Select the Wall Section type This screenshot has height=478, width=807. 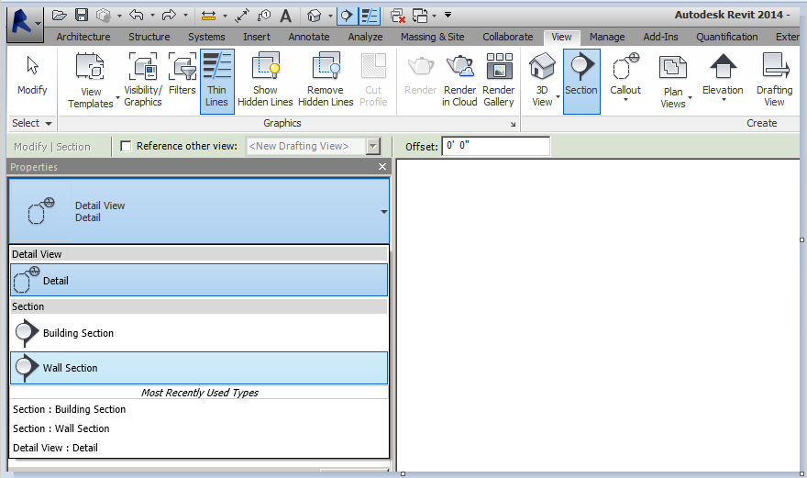(x=199, y=368)
